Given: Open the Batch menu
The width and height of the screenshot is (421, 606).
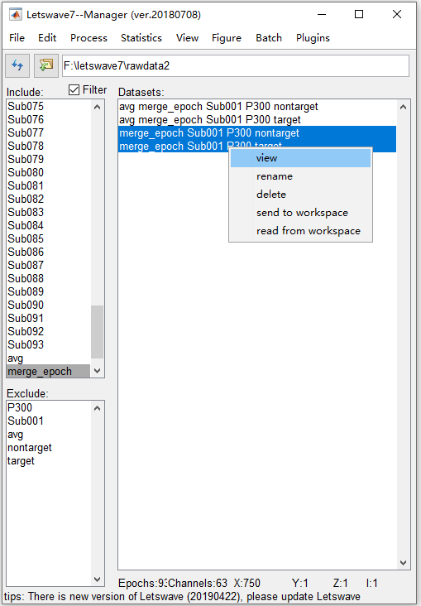Looking at the screenshot, I should pyautogui.click(x=269, y=38).
